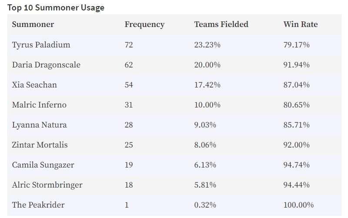Viewport: 348px width, 218px height.
Task: Click Lyanna Natura in the summoner list
Action: pos(39,125)
